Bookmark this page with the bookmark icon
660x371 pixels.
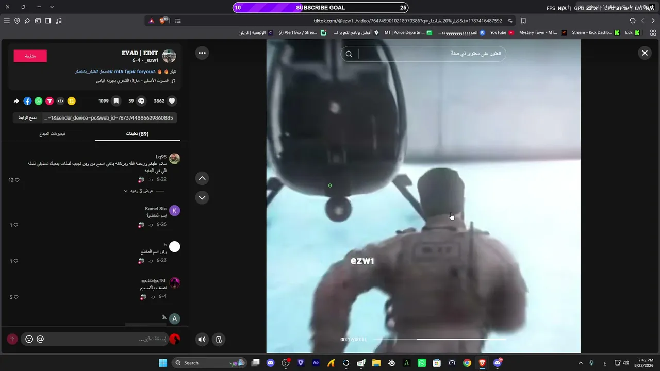[x=523, y=21]
